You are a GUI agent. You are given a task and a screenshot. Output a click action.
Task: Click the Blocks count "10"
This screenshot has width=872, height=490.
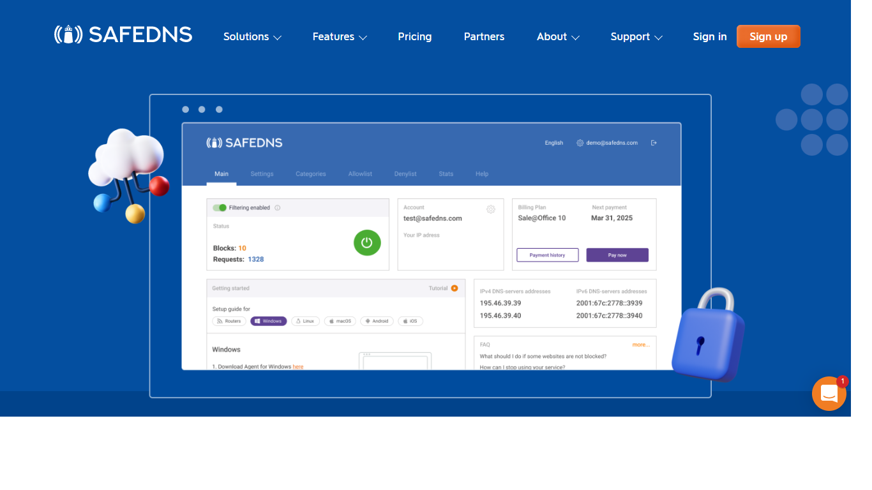[243, 248]
